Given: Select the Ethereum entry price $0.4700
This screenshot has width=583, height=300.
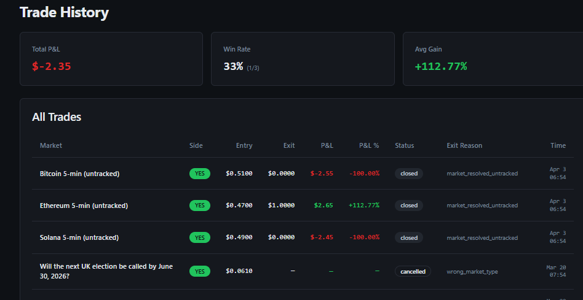Looking at the screenshot, I should tap(239, 206).
